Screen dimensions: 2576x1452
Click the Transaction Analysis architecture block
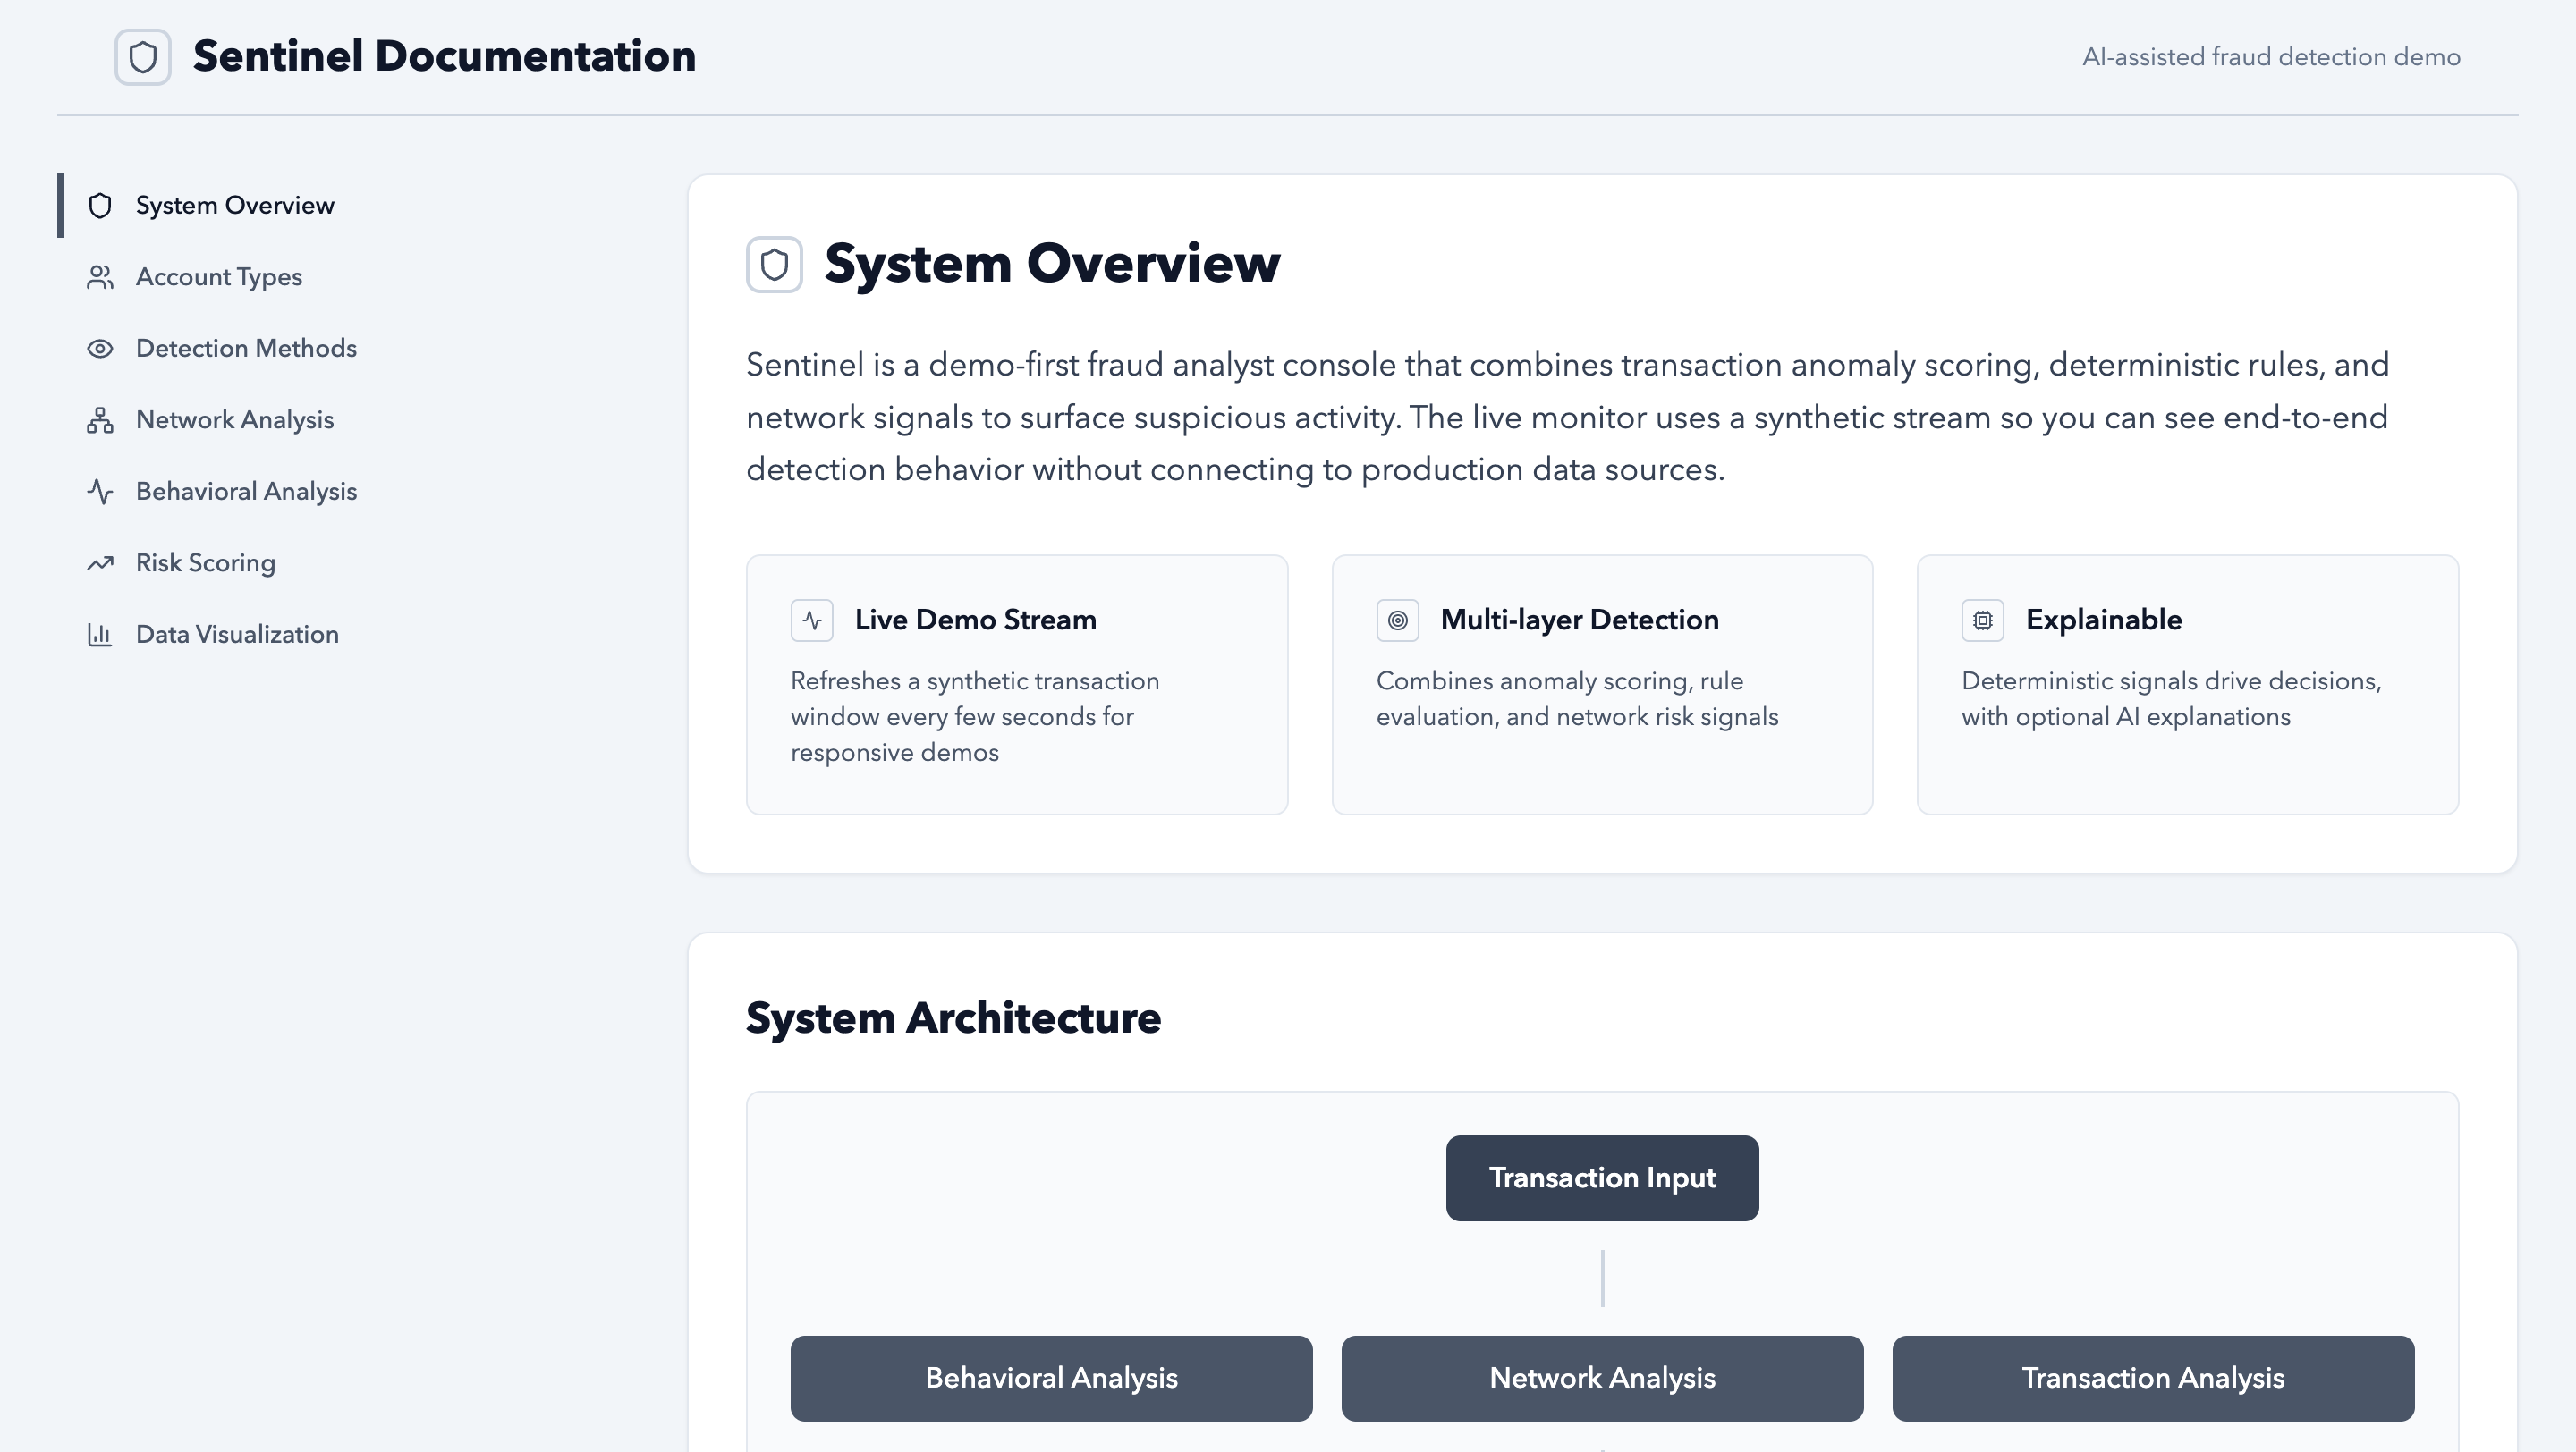pos(2153,1378)
